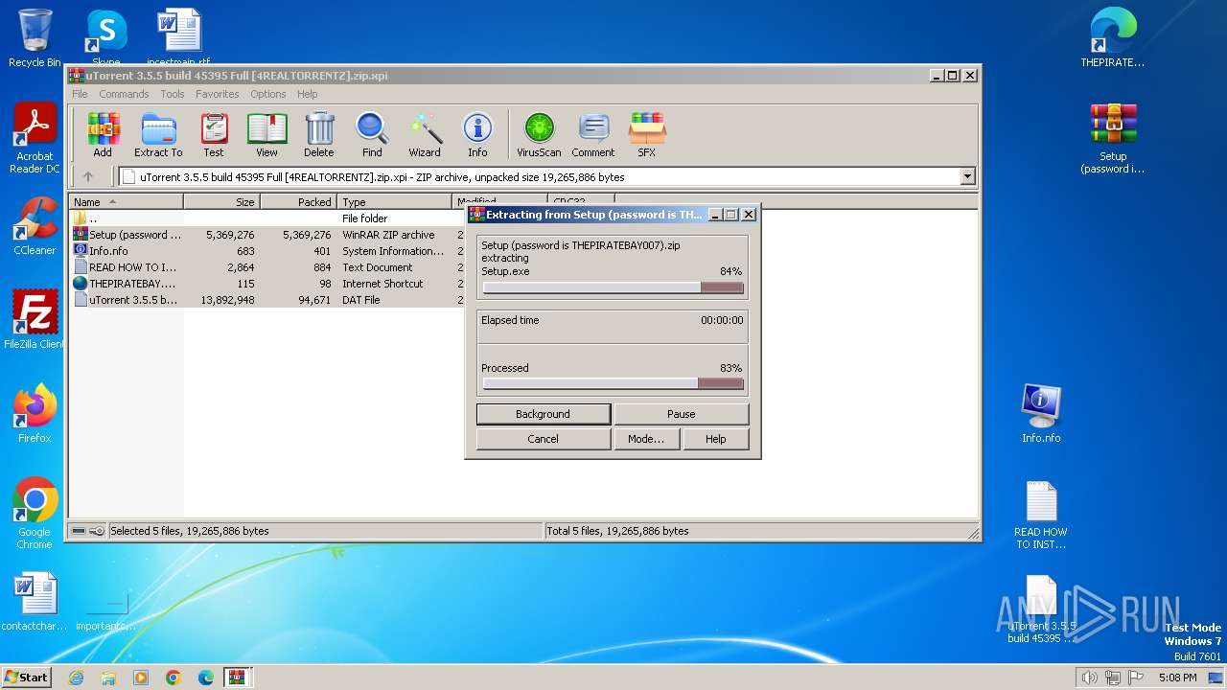This screenshot has width=1227, height=690.
Task: Select the parent folder '..' row
Action: click(x=267, y=218)
